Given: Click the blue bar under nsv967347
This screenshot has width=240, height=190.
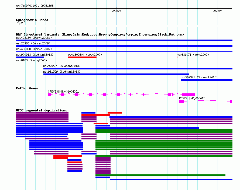Looking at the screenshot, I should [207, 80].
